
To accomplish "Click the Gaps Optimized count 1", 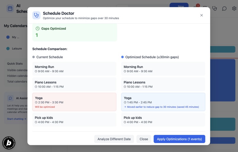I will 37,35.
